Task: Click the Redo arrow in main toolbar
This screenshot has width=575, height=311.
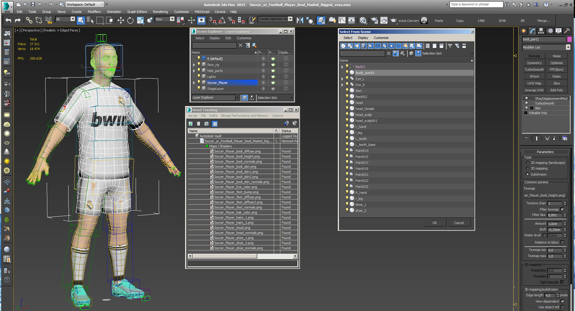Action: tap(17, 20)
